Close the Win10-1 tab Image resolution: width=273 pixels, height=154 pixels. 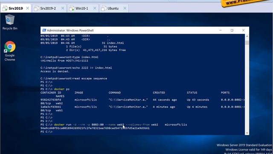[x=95, y=8]
